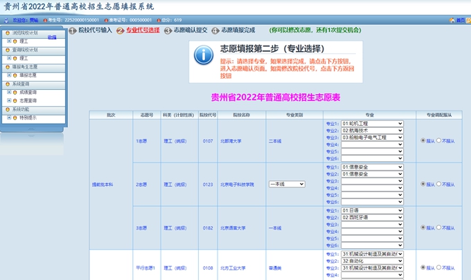Open 1志愿 专业2 dropdown showing 02:航海技术

[372, 131]
